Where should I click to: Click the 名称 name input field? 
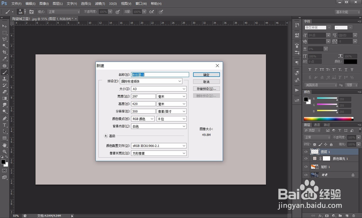160,75
